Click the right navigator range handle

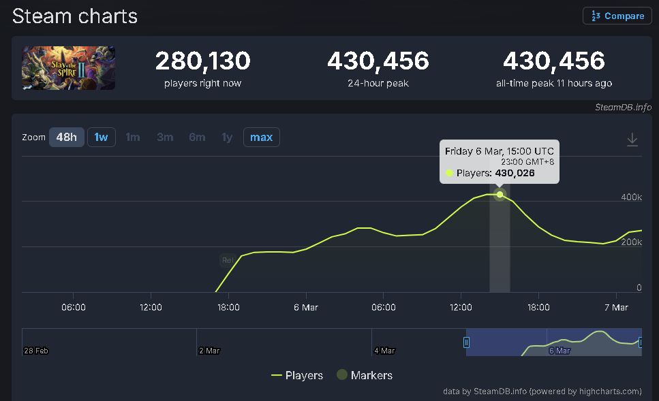[x=641, y=342]
